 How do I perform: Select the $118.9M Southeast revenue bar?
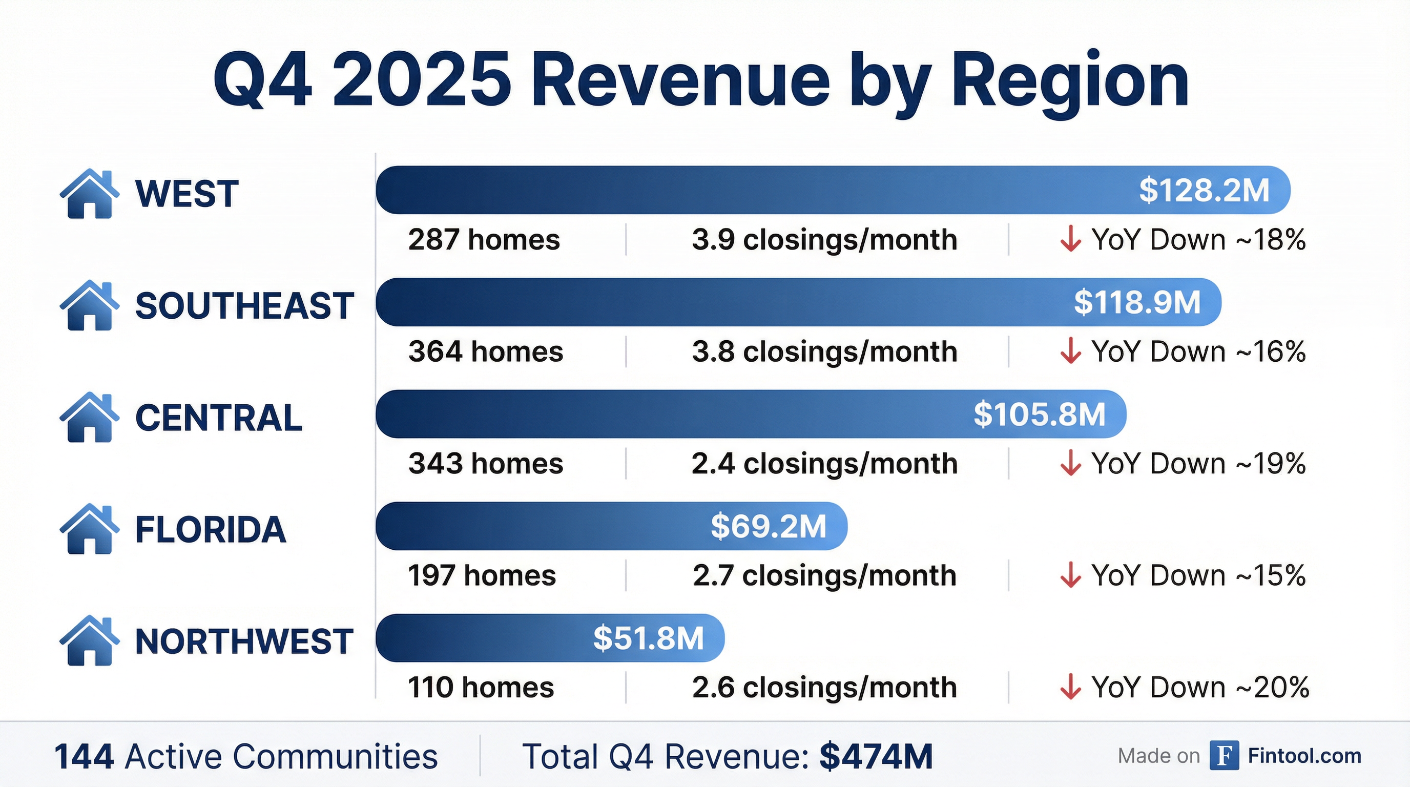point(798,302)
